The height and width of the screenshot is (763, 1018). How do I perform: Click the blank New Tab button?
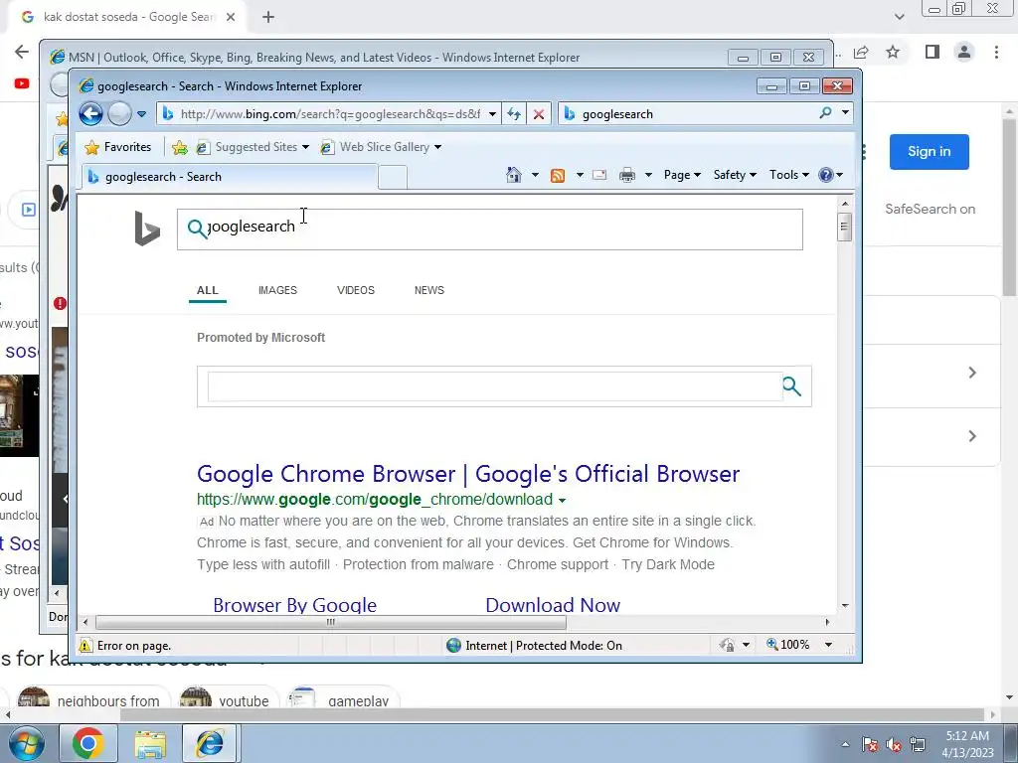click(392, 177)
